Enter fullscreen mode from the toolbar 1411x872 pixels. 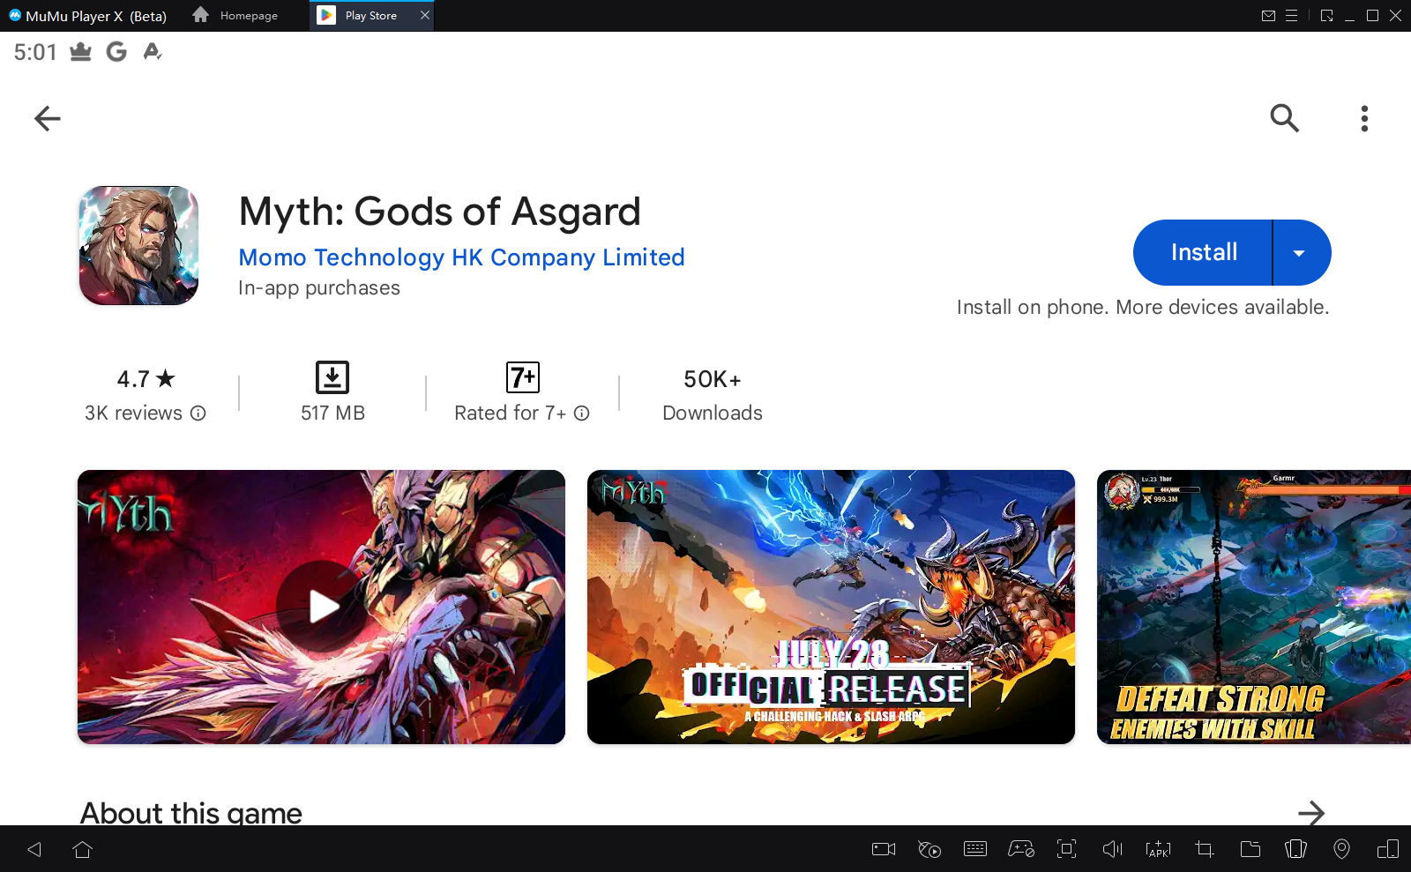[x=1067, y=849]
